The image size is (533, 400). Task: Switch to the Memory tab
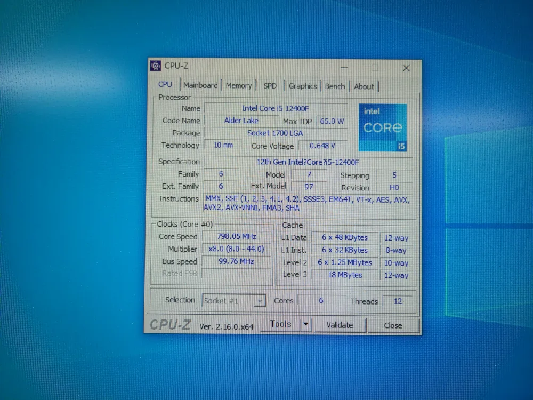239,86
